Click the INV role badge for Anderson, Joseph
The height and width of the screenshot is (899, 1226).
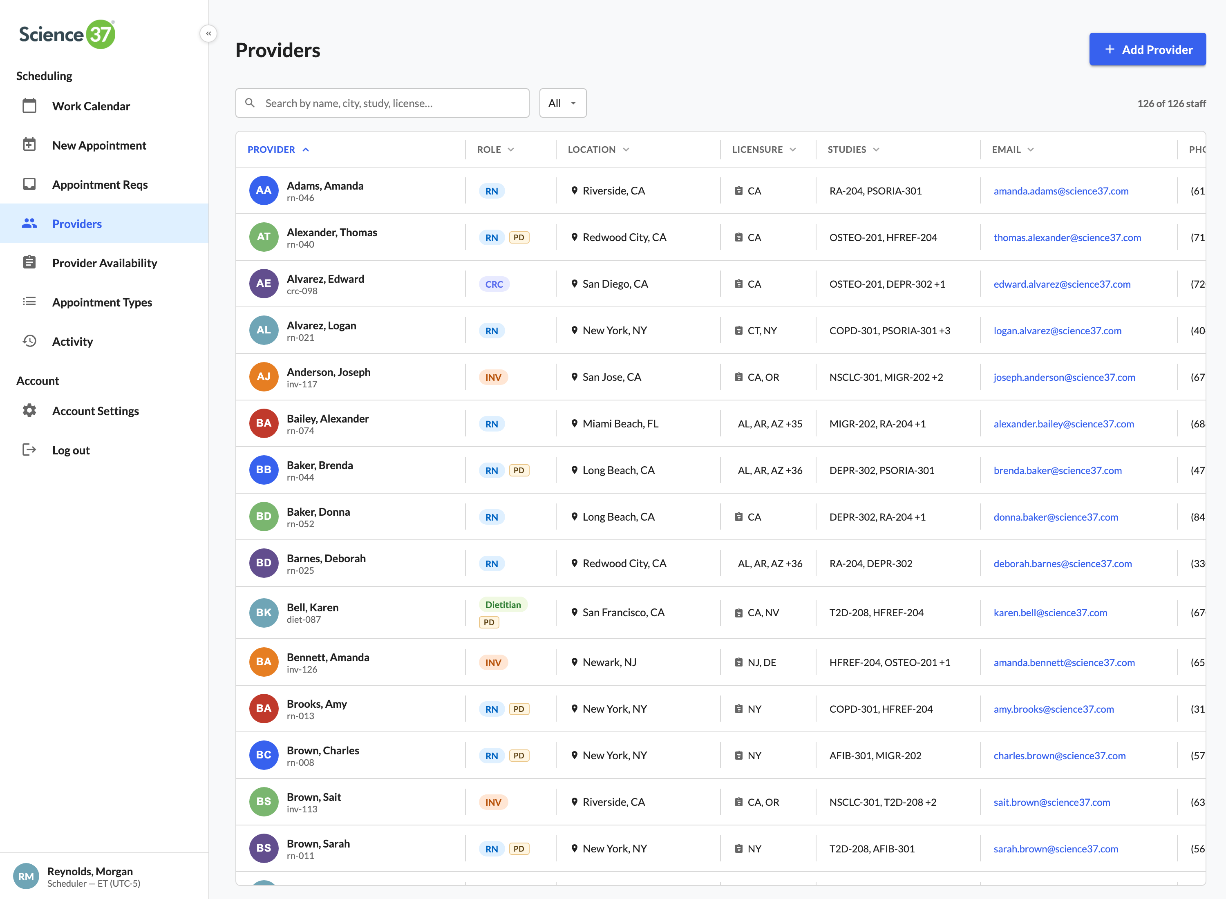coord(493,377)
